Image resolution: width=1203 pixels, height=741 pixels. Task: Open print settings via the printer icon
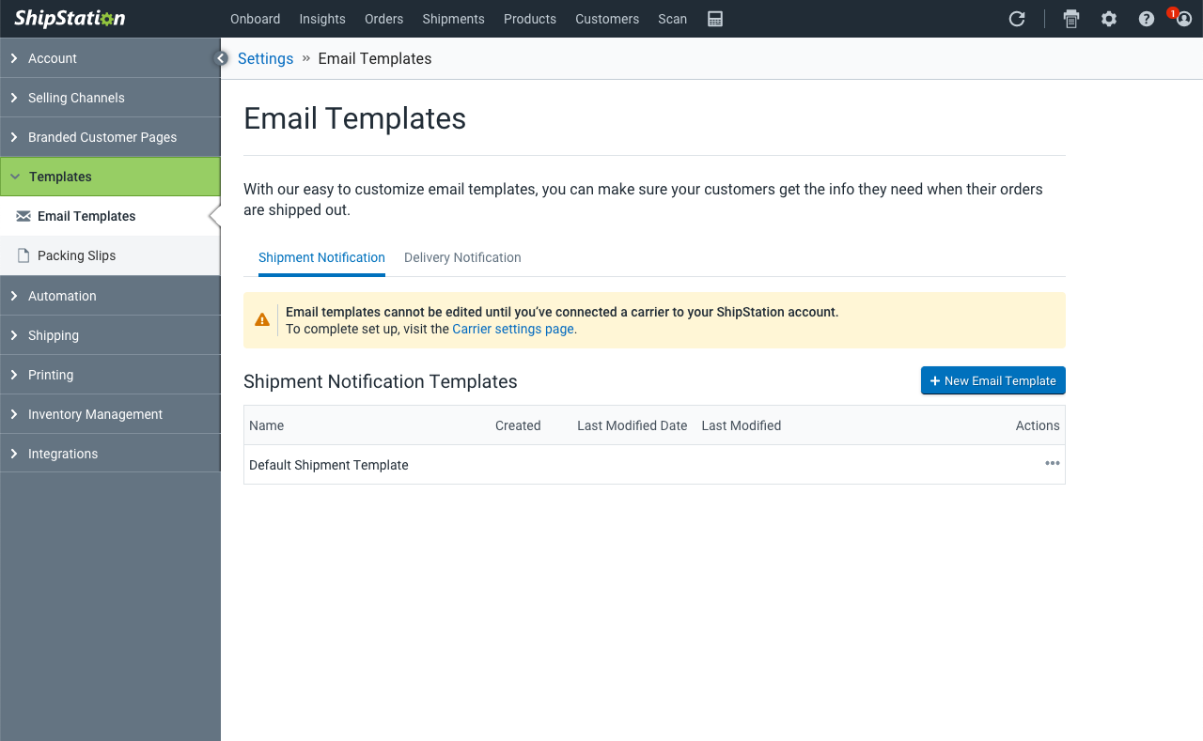(1071, 19)
